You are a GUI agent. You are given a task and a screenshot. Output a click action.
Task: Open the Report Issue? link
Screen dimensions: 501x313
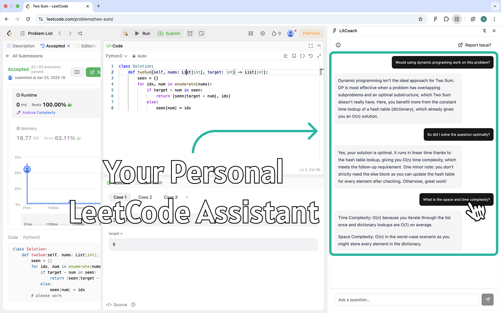pyautogui.click(x=474, y=45)
